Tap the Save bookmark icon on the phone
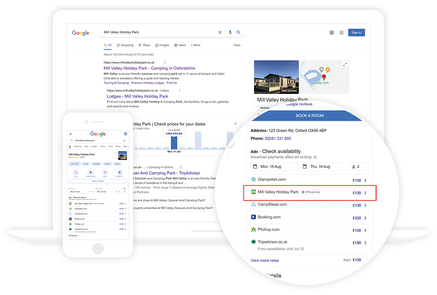Image resolution: width=437 pixels, height=295 pixels. click(105, 173)
